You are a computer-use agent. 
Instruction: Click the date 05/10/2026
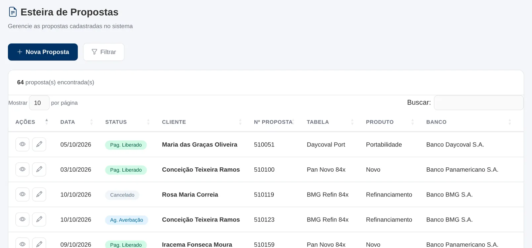point(75,144)
